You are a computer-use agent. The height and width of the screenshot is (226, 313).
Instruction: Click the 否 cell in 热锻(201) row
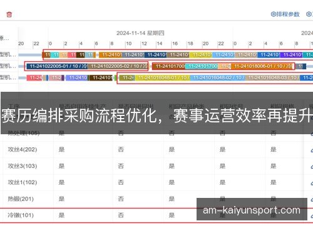pos(121,199)
